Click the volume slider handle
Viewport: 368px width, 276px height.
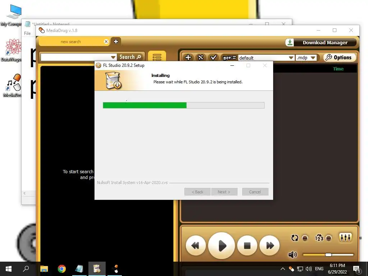tap(328, 255)
